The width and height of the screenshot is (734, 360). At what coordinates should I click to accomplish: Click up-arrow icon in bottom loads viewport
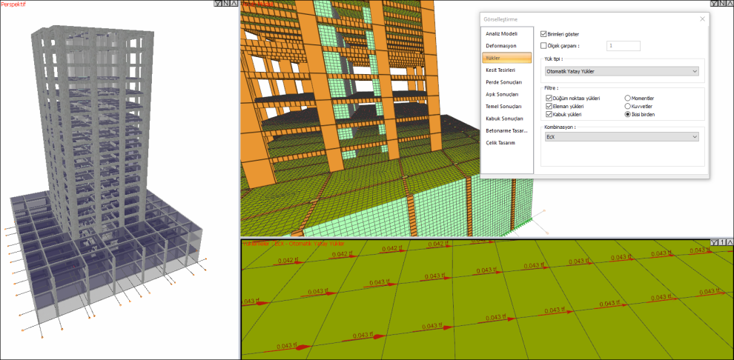730,242
